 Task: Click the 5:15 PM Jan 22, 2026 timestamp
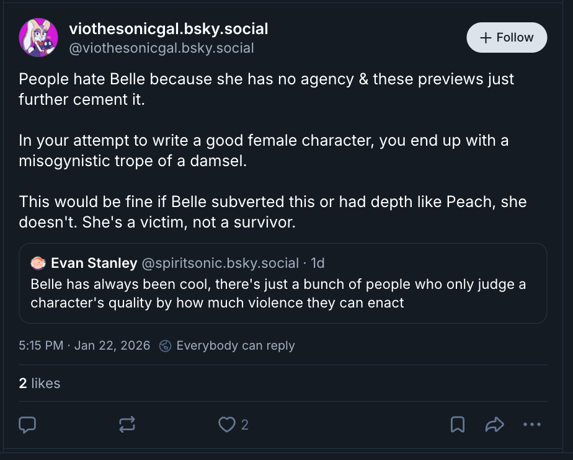(x=85, y=345)
